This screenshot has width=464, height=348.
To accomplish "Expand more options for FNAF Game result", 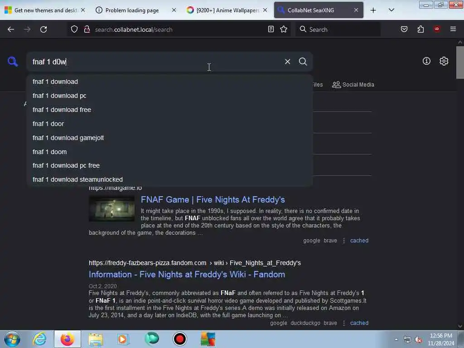I will (x=343, y=241).
